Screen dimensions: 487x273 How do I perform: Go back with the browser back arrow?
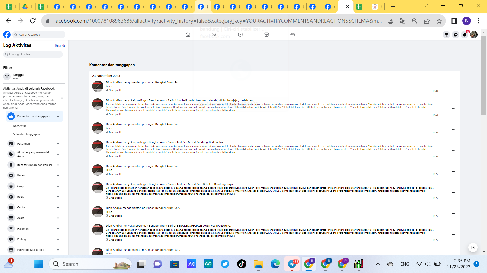tap(8, 21)
